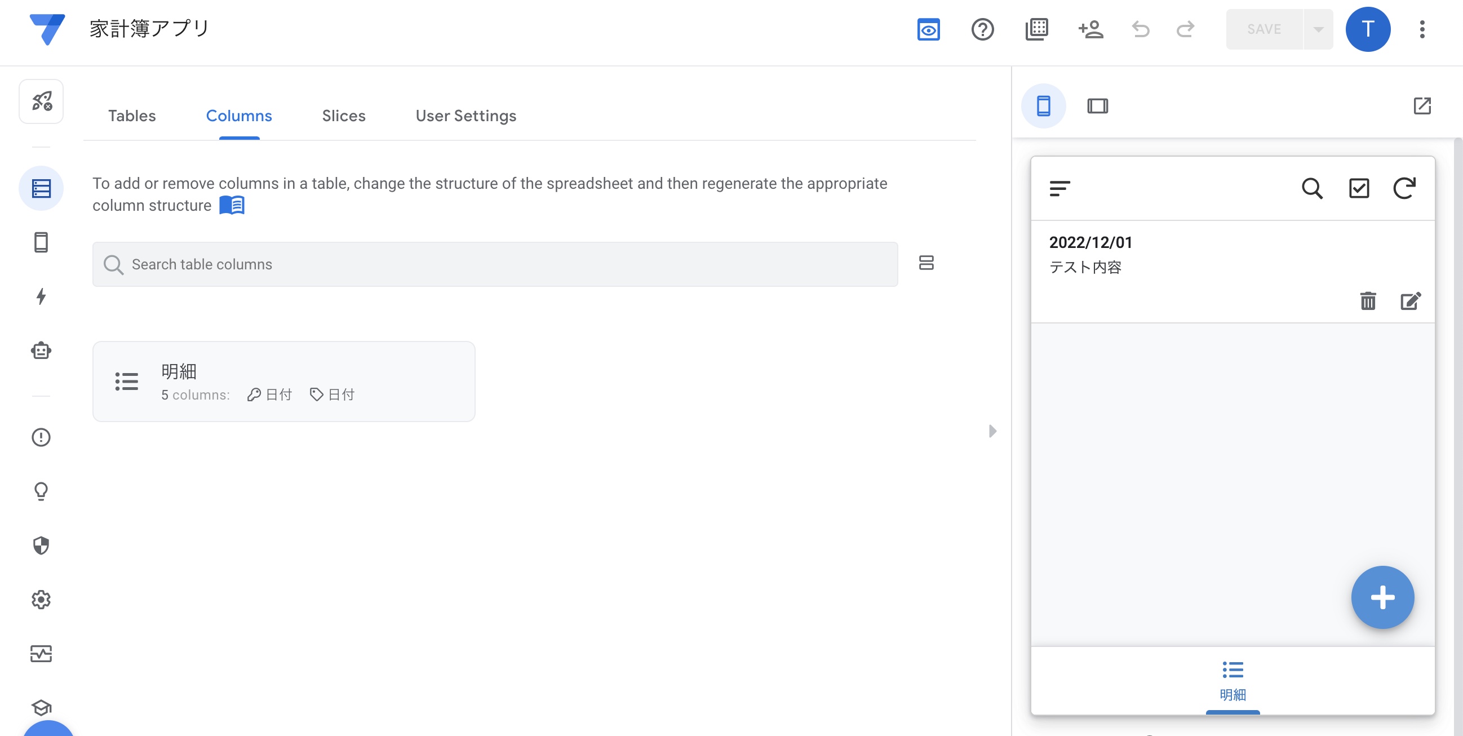
Task: Switch the preview to tablet view
Action: click(x=1097, y=105)
